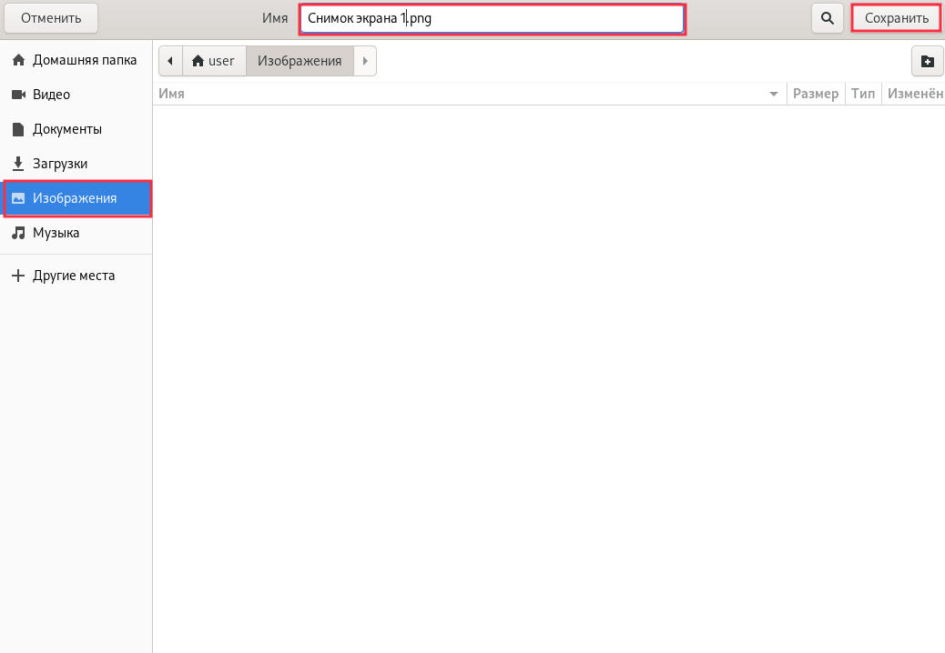Select Изображения in the left sidebar
The height and width of the screenshot is (653, 945).
[x=76, y=198]
